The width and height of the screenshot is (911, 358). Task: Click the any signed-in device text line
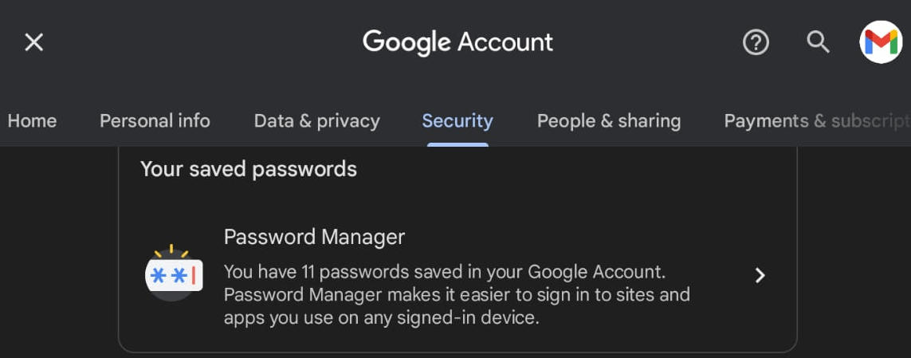382,318
